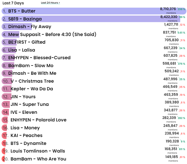
Task: Click the 149,185 mentions count
Action: (172, 157)
